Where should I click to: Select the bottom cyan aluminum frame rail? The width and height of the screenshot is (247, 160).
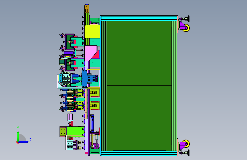tap(139, 153)
